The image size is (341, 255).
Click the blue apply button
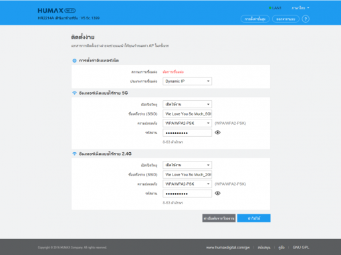[254, 218]
